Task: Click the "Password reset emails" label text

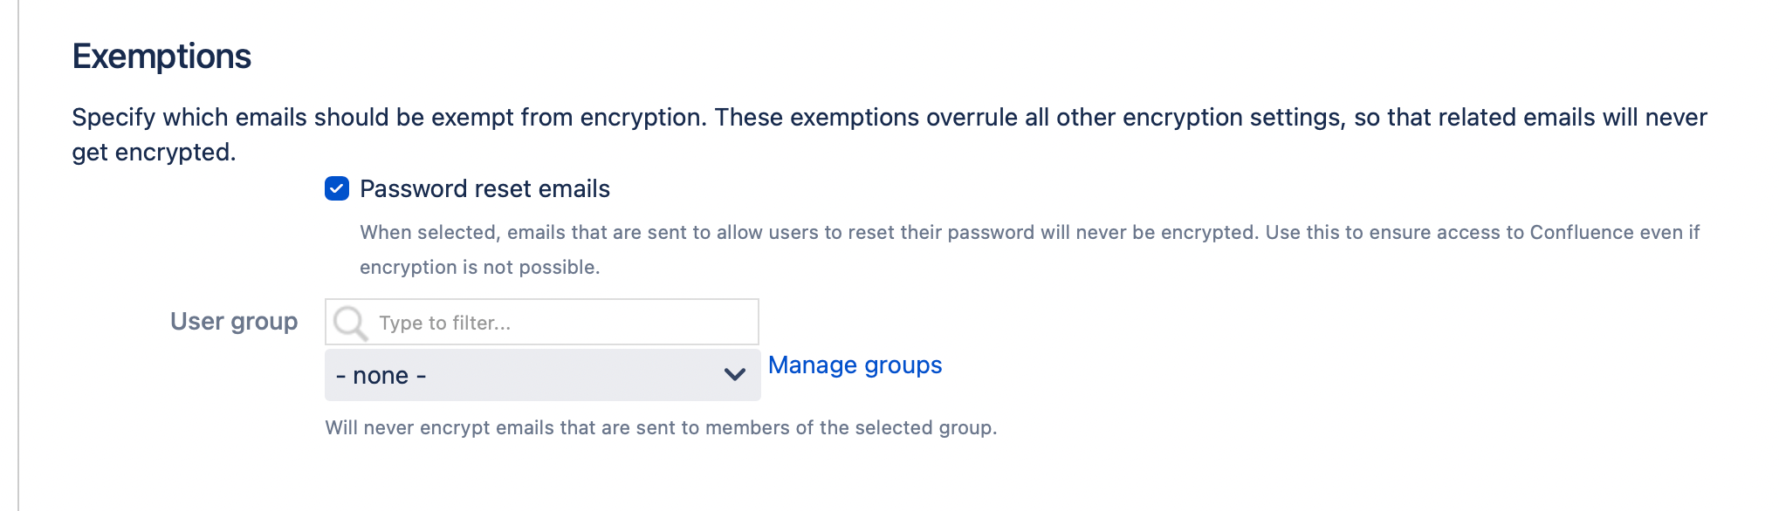Action: tap(484, 188)
